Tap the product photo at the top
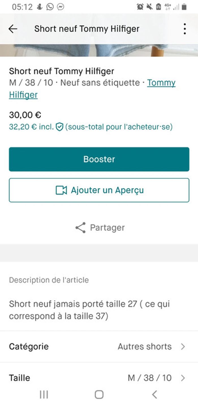This screenshot has height=408, width=198. coord(99,50)
